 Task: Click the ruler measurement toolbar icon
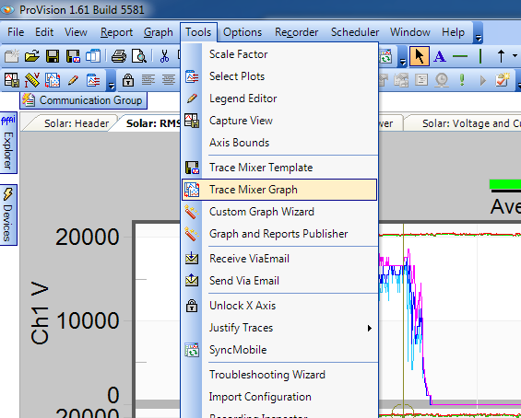(x=32, y=80)
